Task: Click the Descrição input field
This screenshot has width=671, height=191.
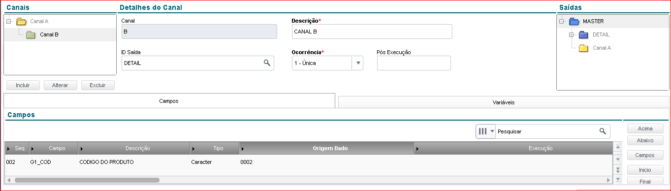Action: point(372,32)
